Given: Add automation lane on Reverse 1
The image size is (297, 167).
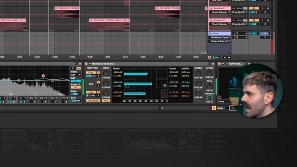Looking at the screenshot, I should coord(229,16).
